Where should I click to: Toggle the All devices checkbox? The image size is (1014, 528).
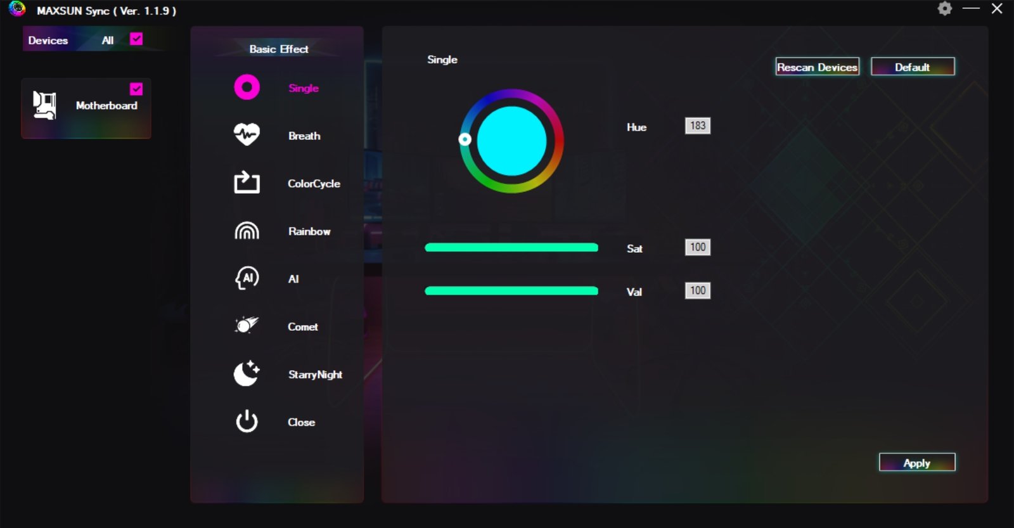(x=136, y=39)
